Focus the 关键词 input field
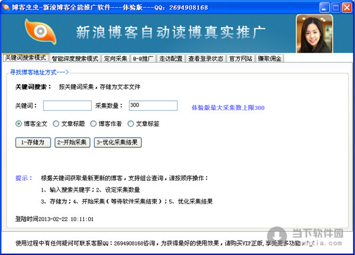The image size is (355, 255). click(67, 106)
